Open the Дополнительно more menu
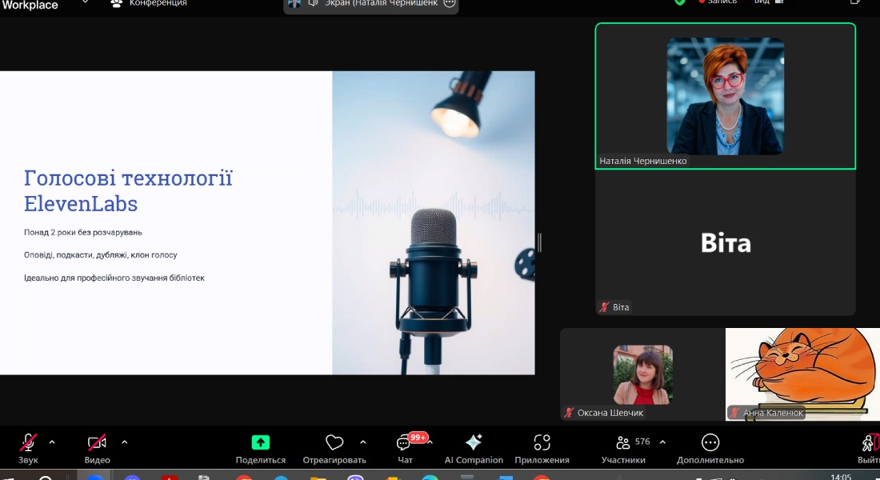The image size is (880, 480). [710, 449]
